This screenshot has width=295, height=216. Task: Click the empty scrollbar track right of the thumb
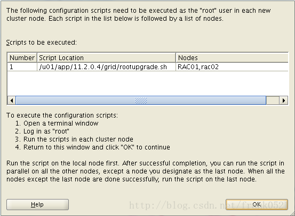pos(273,101)
